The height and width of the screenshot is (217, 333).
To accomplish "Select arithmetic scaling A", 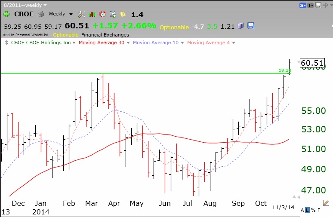I will click(x=302, y=210).
